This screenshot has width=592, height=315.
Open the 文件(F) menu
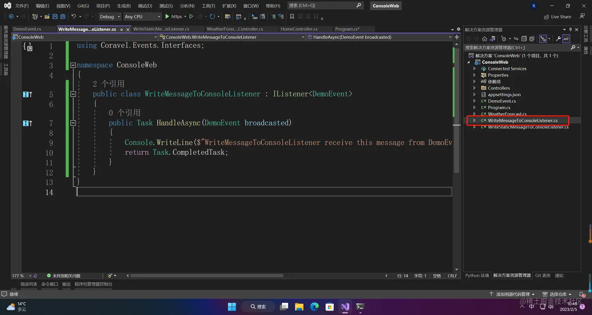point(22,6)
